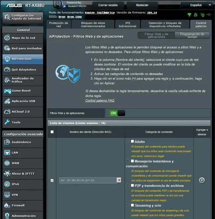Turn off Filtros Web y de aplicaciones switch
215x219 pixels.
[117, 113]
